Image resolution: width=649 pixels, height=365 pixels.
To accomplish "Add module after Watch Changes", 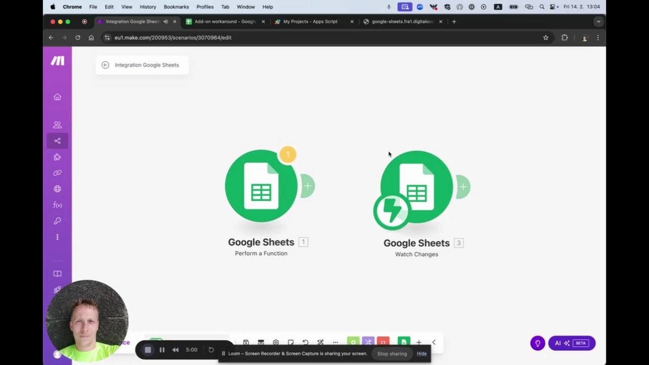I will coord(463,187).
